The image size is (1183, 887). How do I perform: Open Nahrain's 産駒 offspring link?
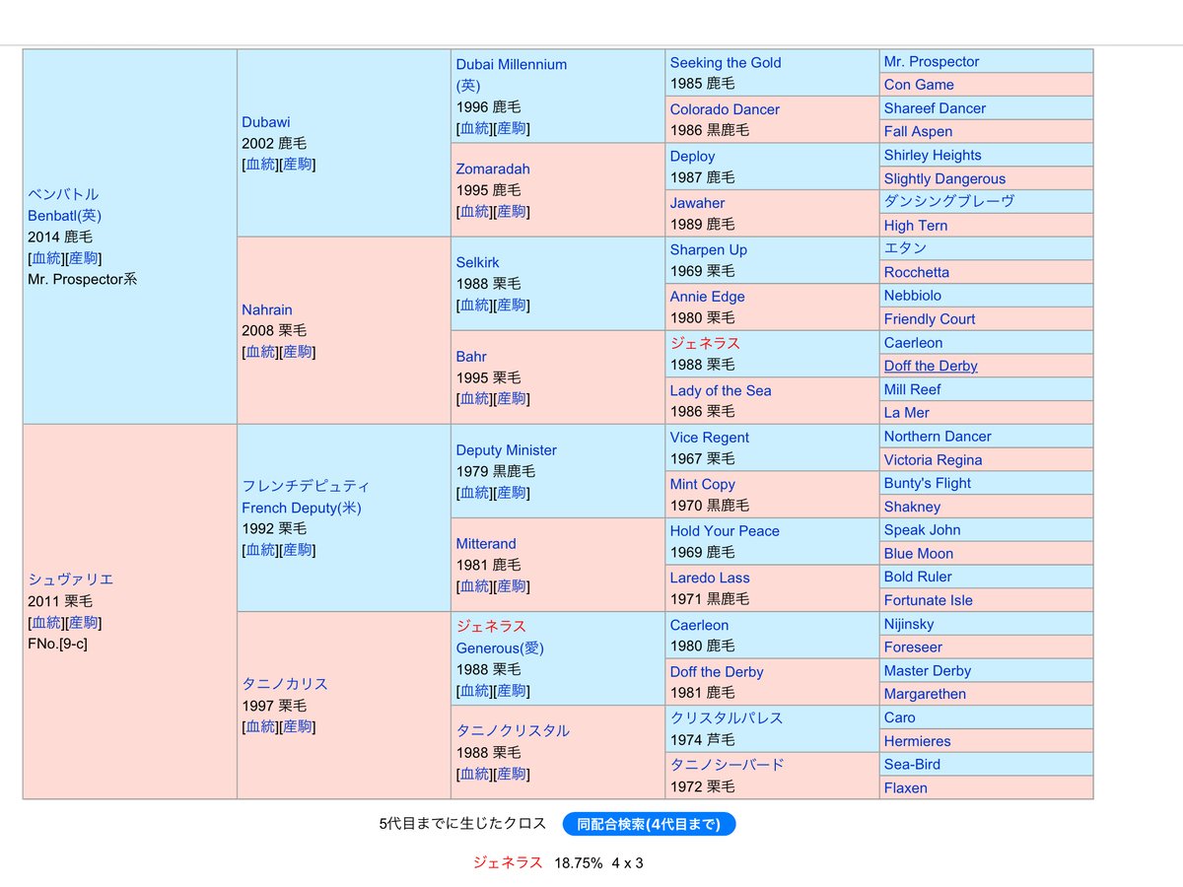pos(298,353)
